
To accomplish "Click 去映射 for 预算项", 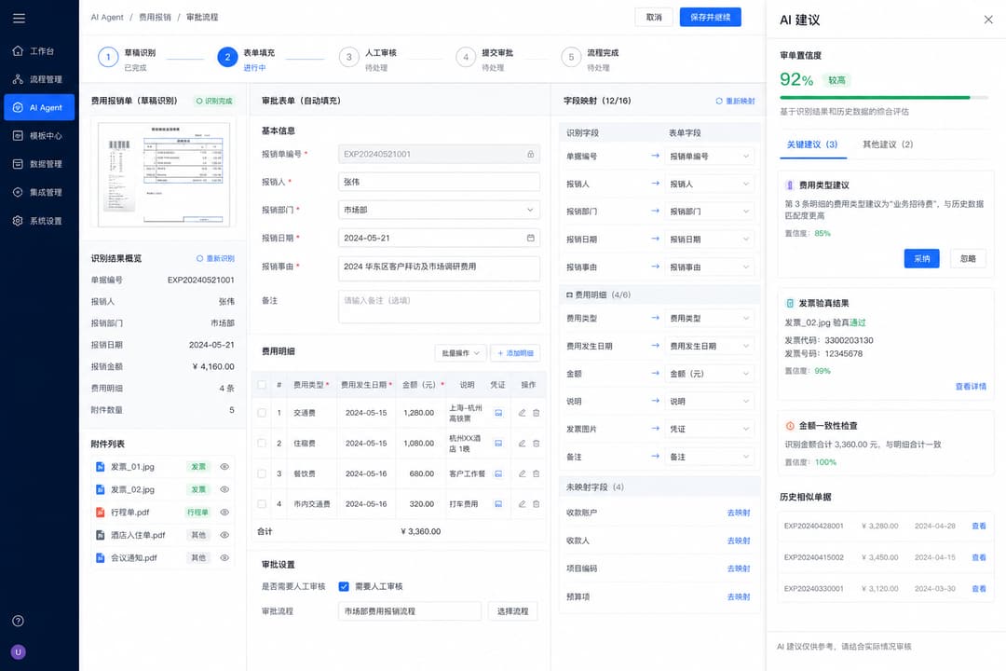I will coord(739,596).
